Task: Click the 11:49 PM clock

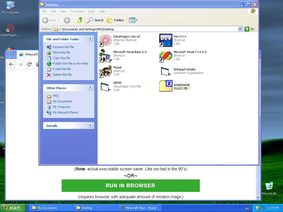Action: 273,208
